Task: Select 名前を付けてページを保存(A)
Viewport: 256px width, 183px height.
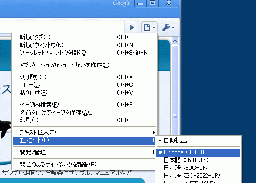Action: pyautogui.click(x=85, y=113)
